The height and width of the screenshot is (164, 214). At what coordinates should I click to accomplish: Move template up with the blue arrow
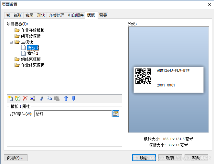pos(66,98)
